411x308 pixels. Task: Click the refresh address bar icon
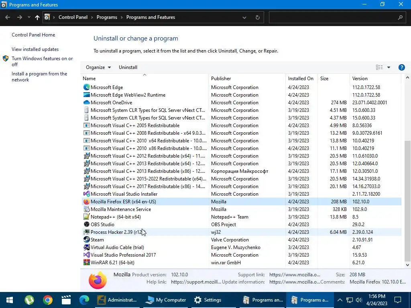point(257,17)
